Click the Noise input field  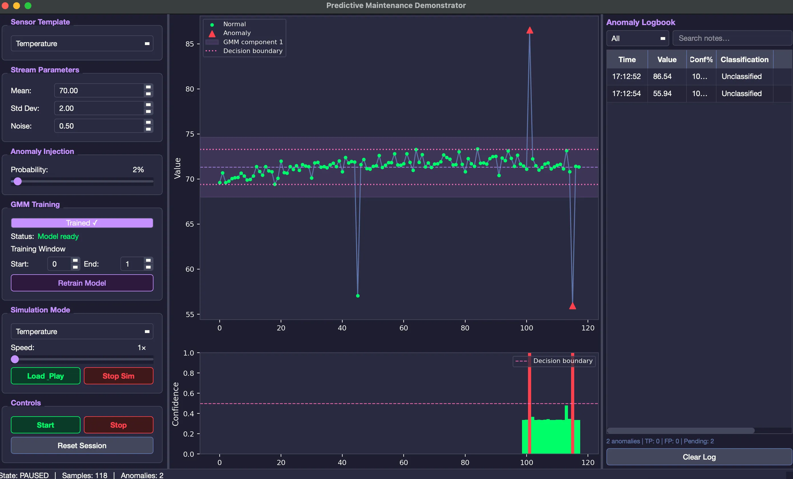coord(99,126)
